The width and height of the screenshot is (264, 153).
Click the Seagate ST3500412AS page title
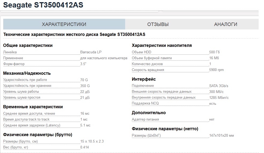click(x=43, y=5)
